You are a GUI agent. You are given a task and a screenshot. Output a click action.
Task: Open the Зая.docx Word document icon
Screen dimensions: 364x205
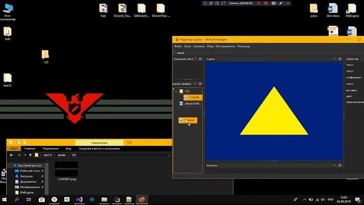tap(333, 10)
